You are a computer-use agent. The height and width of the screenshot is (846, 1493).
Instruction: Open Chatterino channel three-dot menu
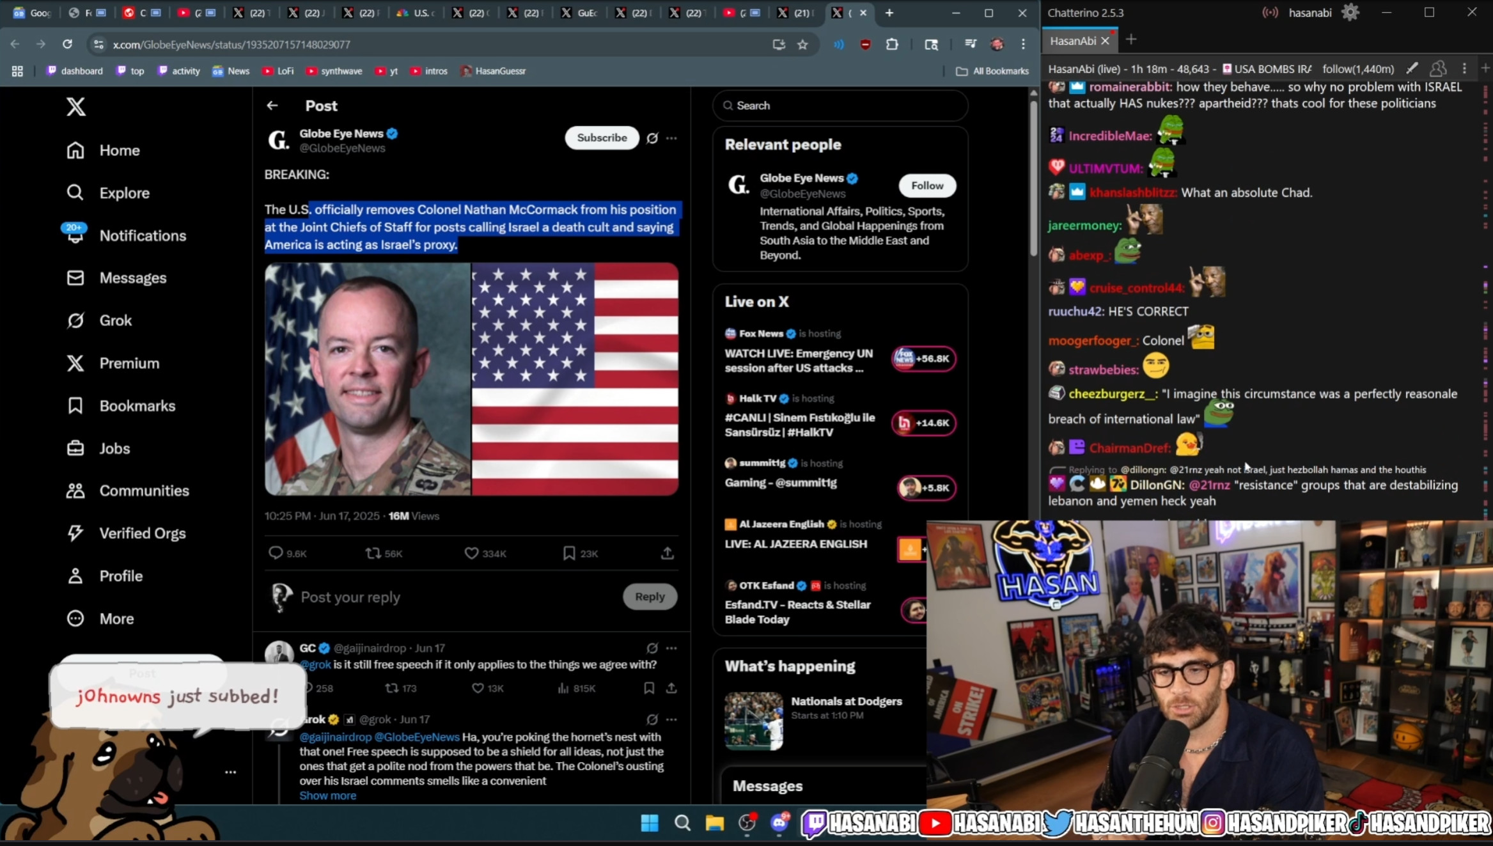coord(1464,68)
